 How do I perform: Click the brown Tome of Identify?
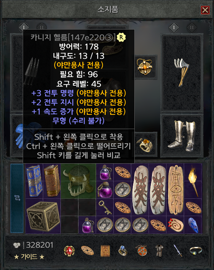[52, 181]
